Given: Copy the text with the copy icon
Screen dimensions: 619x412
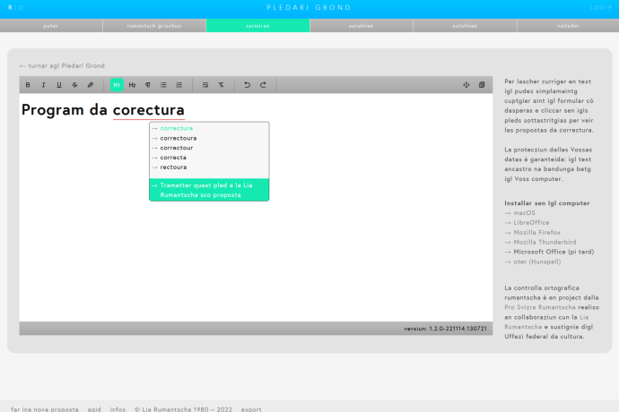Looking at the screenshot, I should (481, 85).
